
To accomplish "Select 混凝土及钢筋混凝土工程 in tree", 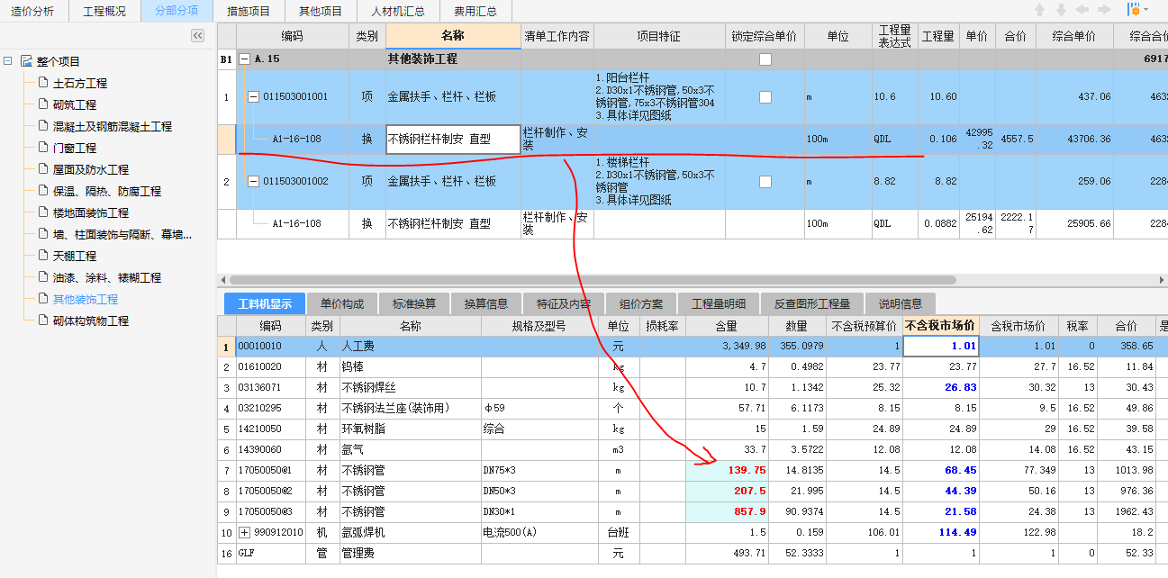I will click(x=113, y=126).
